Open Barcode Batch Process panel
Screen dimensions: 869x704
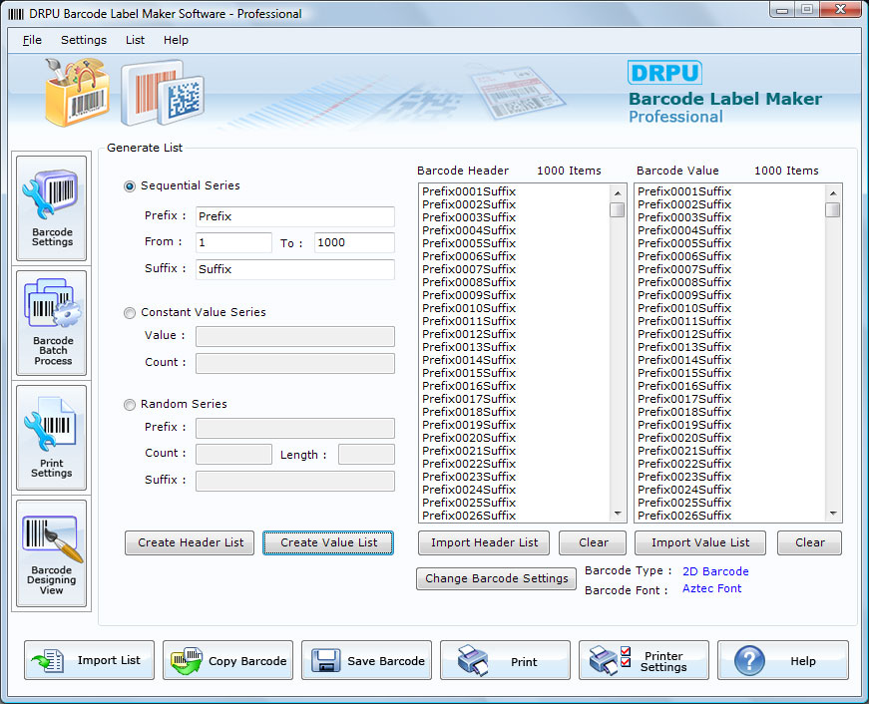[52, 323]
